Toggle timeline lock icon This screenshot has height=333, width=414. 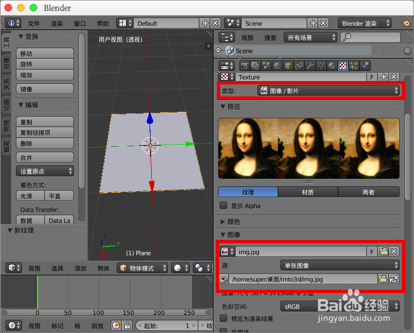click(x=127, y=325)
